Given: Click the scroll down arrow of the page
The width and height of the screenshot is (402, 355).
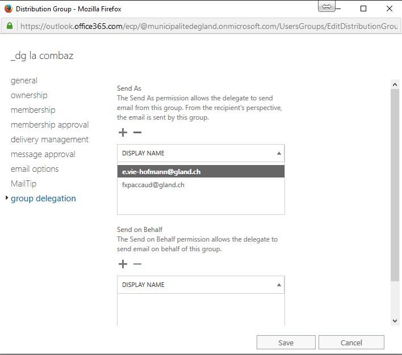Looking at the screenshot, I should click(395, 320).
